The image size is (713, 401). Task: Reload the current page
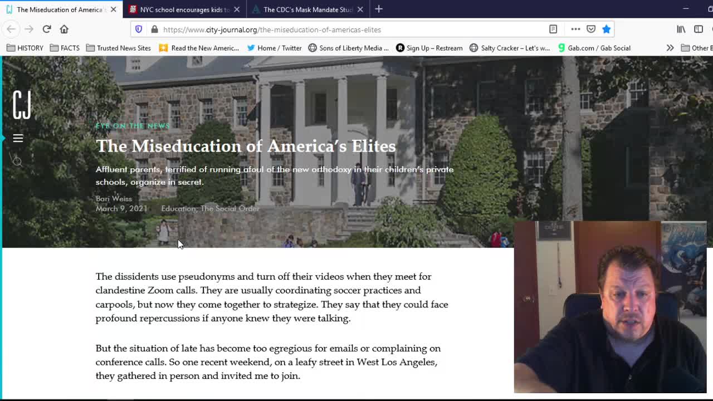[47, 29]
